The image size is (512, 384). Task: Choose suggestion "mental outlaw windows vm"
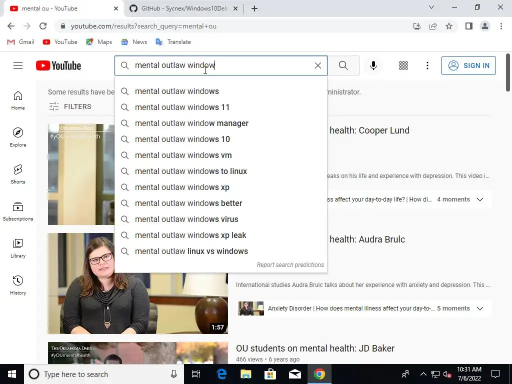pos(220,155)
